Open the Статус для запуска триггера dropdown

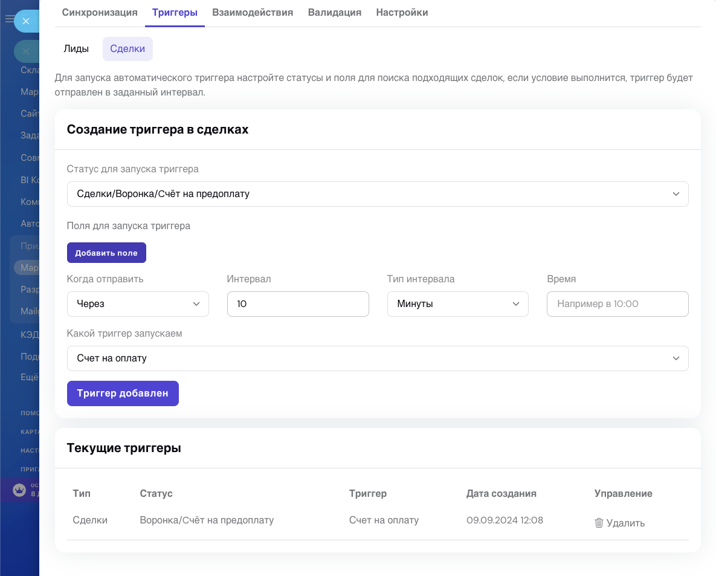pyautogui.click(x=378, y=194)
